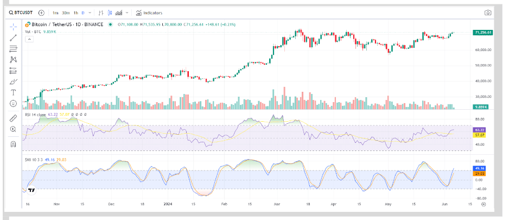Viewport: 509px width, 220px height.
Task: Click the zoom in magnifier tool
Action: click(14, 129)
